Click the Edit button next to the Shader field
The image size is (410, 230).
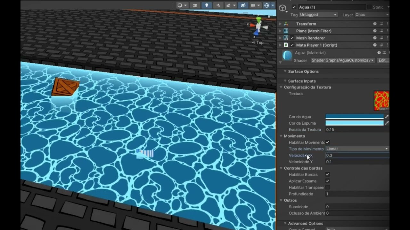click(383, 60)
